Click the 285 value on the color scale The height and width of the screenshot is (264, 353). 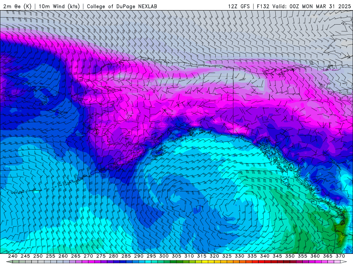(126, 256)
